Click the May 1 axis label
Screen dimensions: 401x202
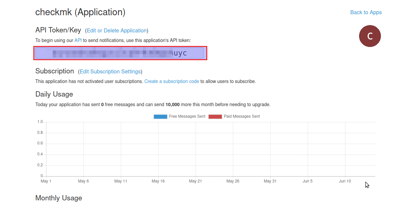point(46,181)
